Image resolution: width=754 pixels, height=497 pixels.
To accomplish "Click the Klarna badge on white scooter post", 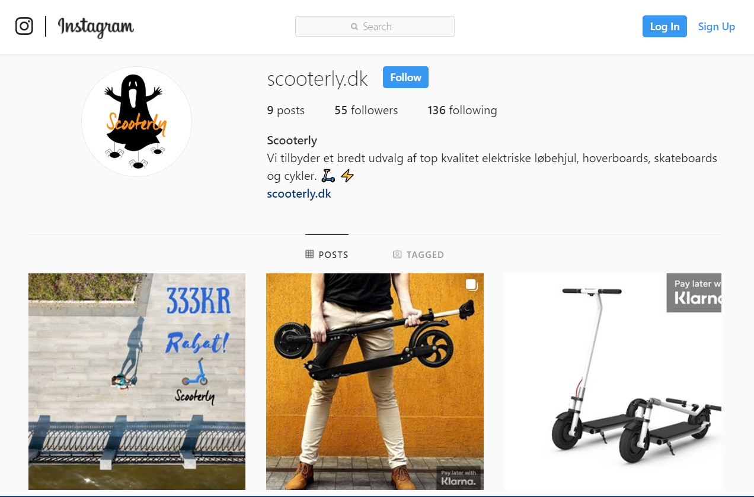I will [x=694, y=292].
